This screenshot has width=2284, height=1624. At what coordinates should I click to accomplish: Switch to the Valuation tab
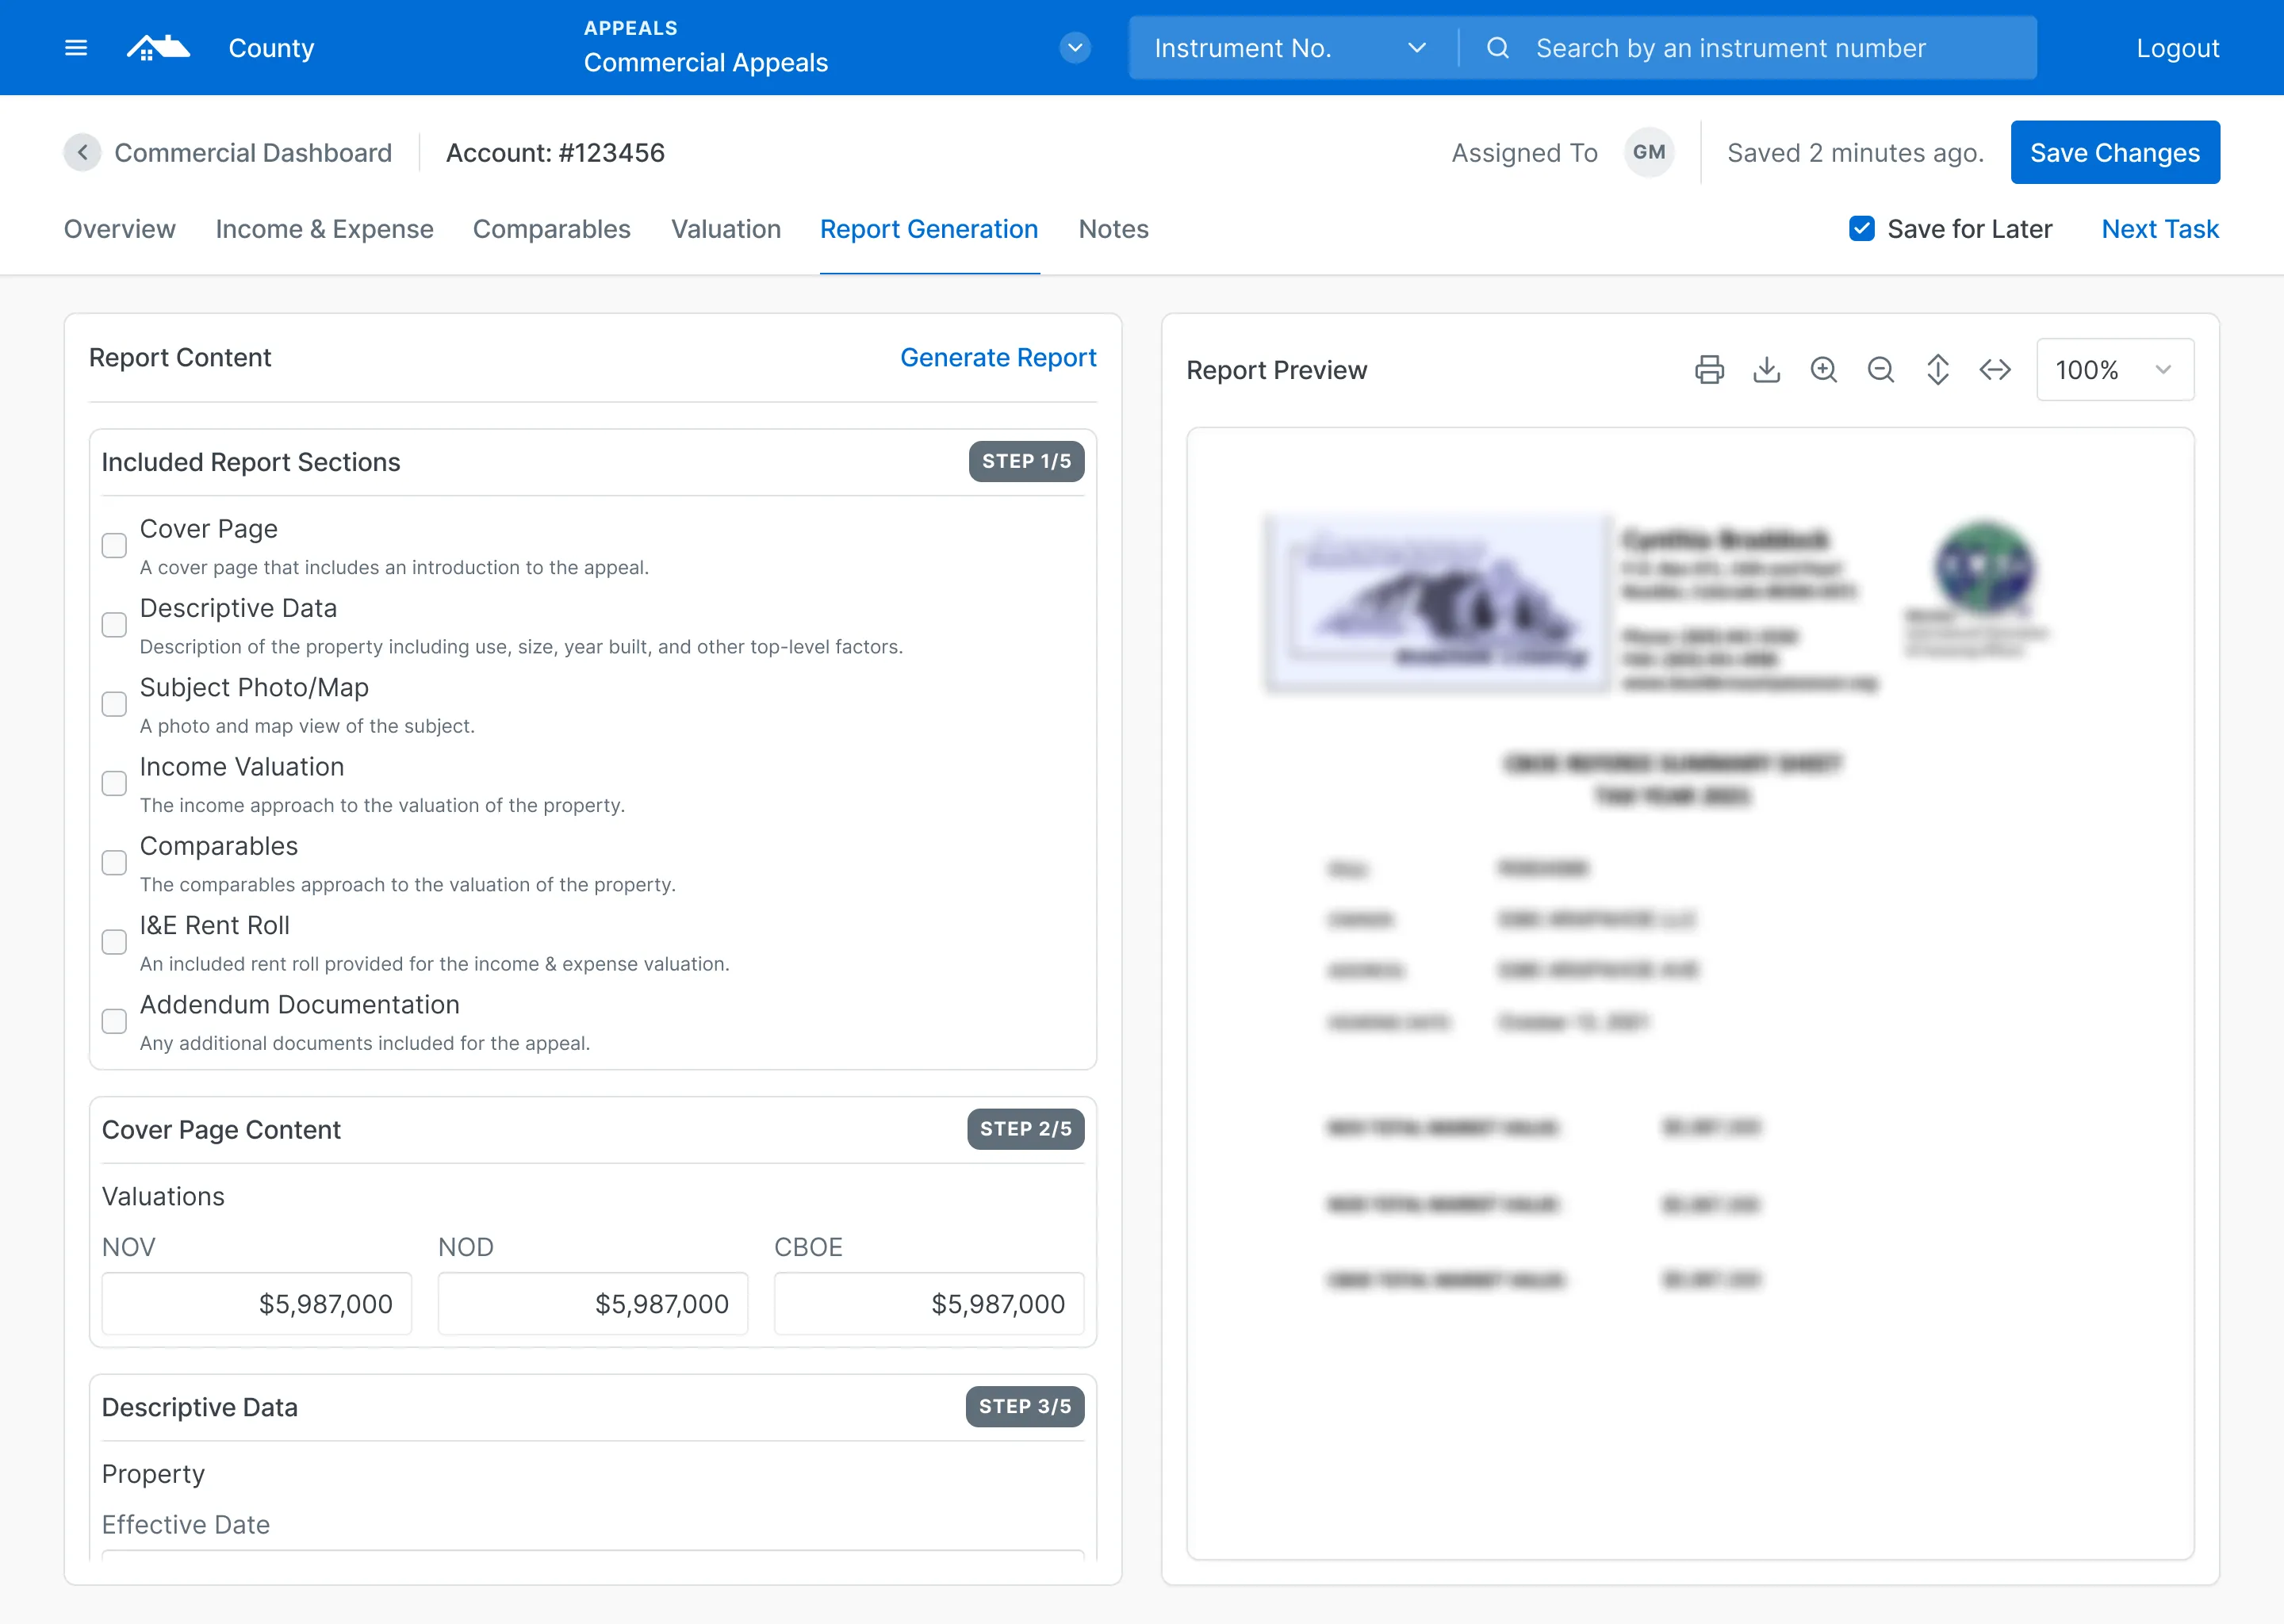[726, 228]
